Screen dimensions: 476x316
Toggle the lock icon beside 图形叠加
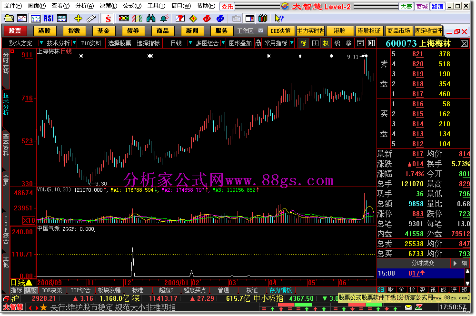[258, 43]
